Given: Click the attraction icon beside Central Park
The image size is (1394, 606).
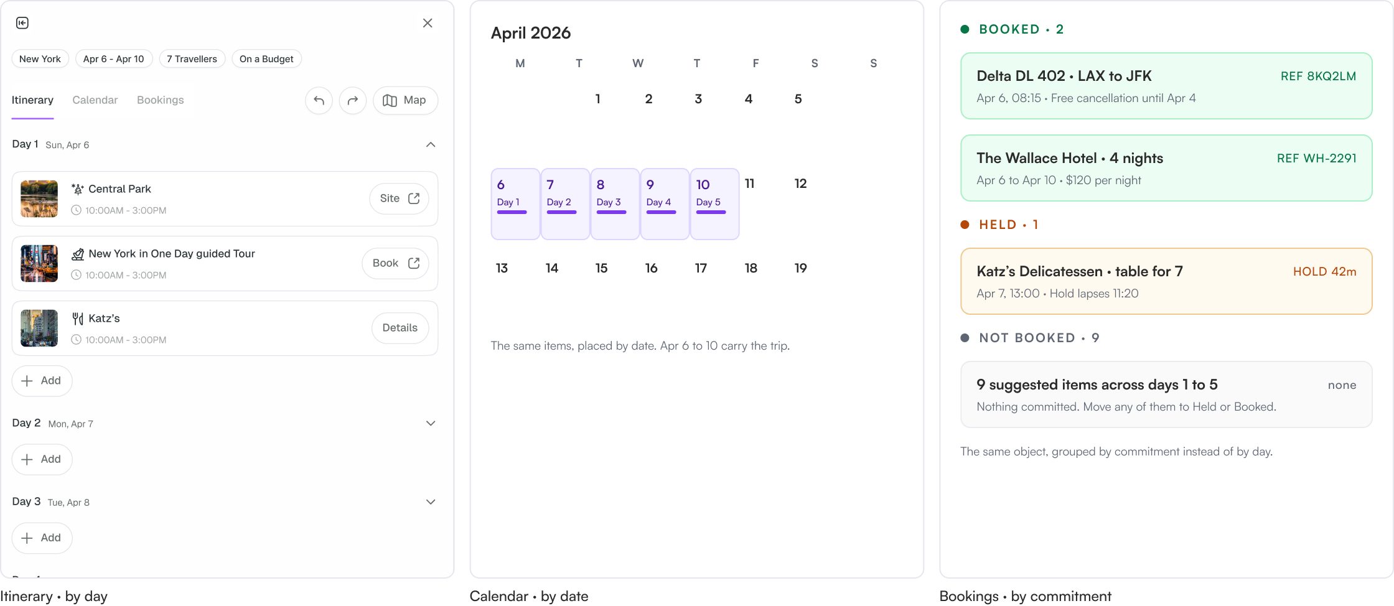Looking at the screenshot, I should coord(78,189).
